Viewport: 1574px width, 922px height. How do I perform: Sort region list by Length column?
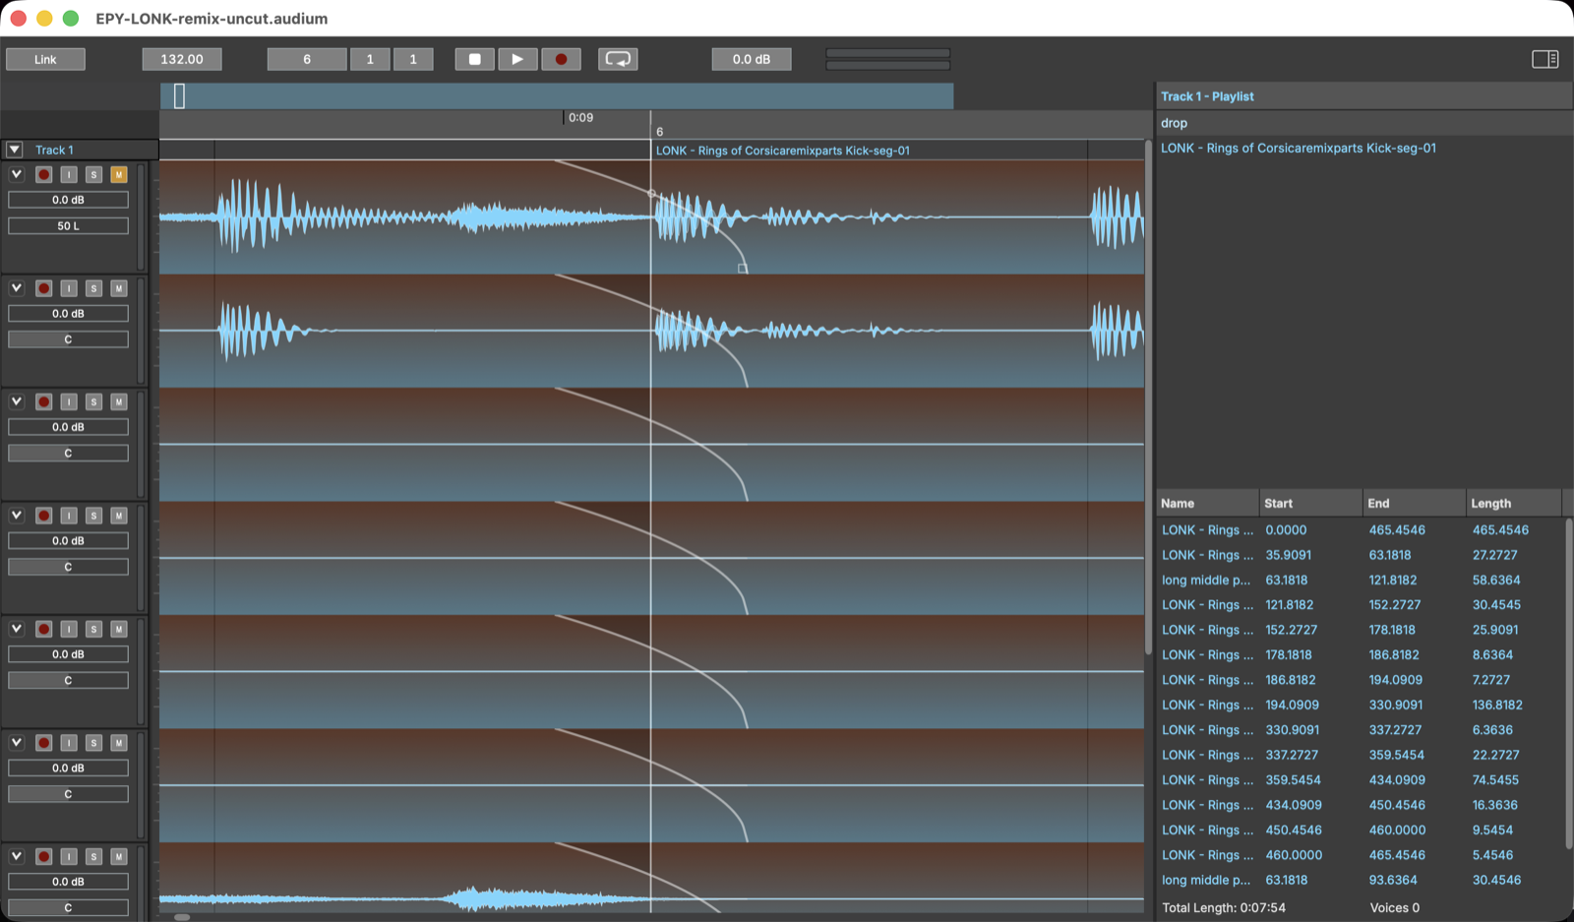1514,503
